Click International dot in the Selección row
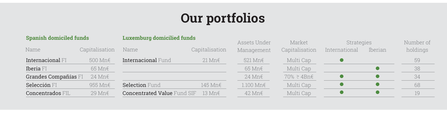The height and width of the screenshot is (113, 447). tap(341, 84)
